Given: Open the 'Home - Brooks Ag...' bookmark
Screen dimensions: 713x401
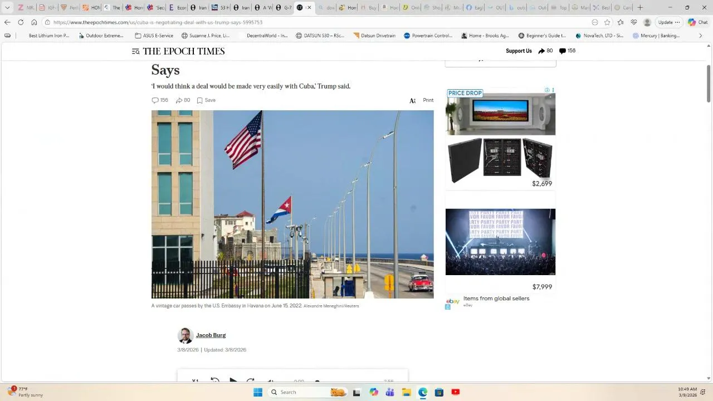Looking at the screenshot, I should point(485,36).
